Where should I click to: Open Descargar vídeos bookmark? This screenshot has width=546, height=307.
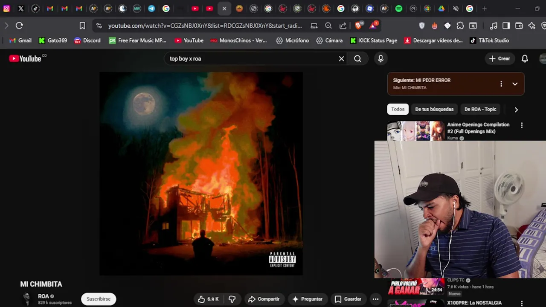click(433, 41)
